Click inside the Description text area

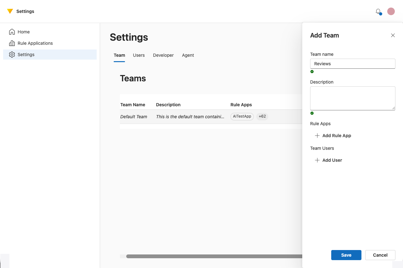point(352,98)
